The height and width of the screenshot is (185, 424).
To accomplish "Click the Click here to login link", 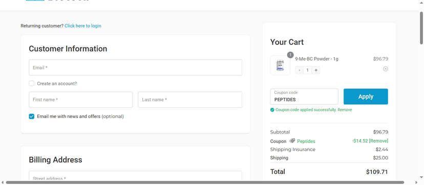I will pyautogui.click(x=83, y=26).
